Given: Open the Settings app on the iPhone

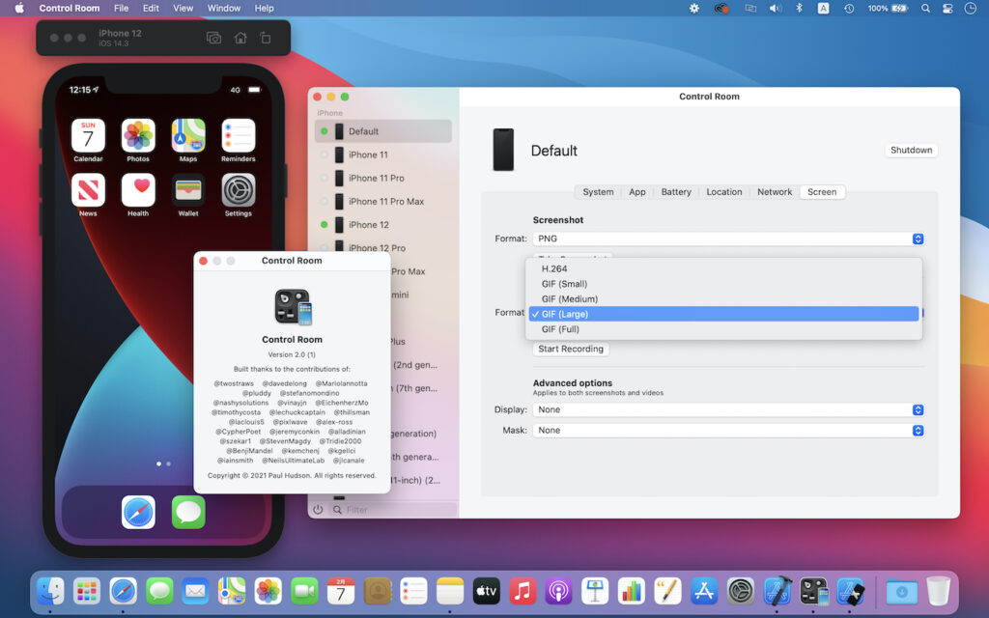Looking at the screenshot, I should (x=239, y=189).
